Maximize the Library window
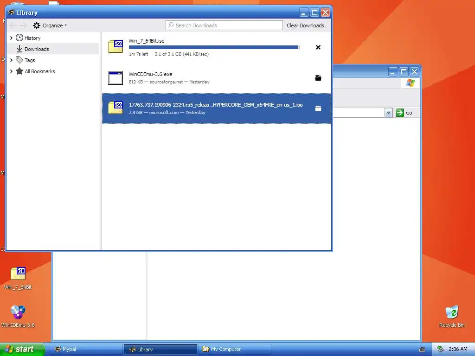This screenshot has width=475, height=356. click(x=315, y=13)
